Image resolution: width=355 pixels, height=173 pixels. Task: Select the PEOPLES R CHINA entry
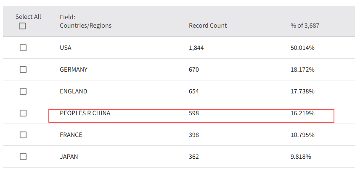pyautogui.click(x=85, y=113)
